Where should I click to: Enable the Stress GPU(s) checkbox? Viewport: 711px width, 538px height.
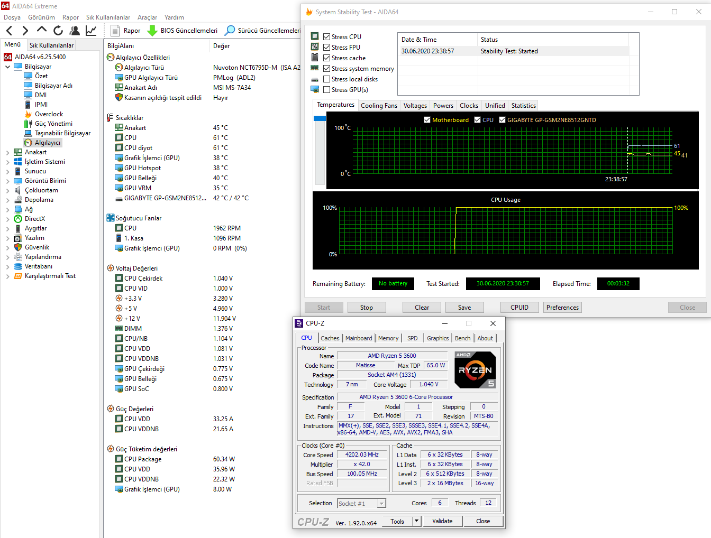tap(327, 89)
